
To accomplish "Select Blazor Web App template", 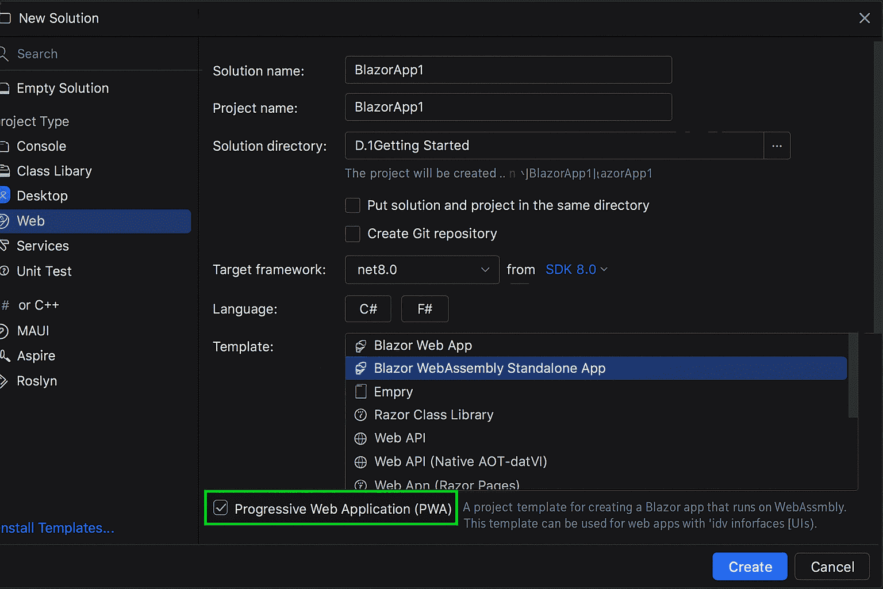I will point(597,345).
